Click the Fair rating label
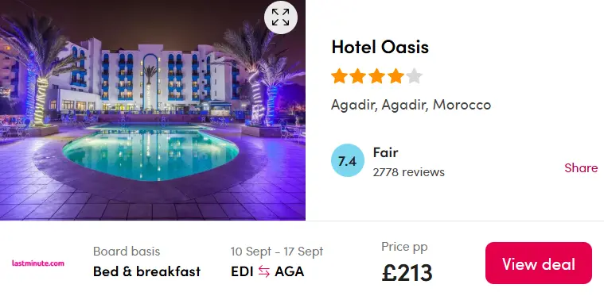 tap(385, 152)
